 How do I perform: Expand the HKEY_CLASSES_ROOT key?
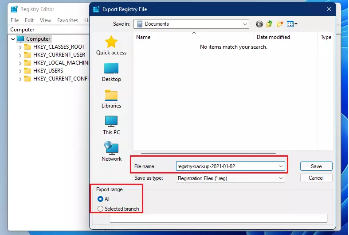click(20, 47)
